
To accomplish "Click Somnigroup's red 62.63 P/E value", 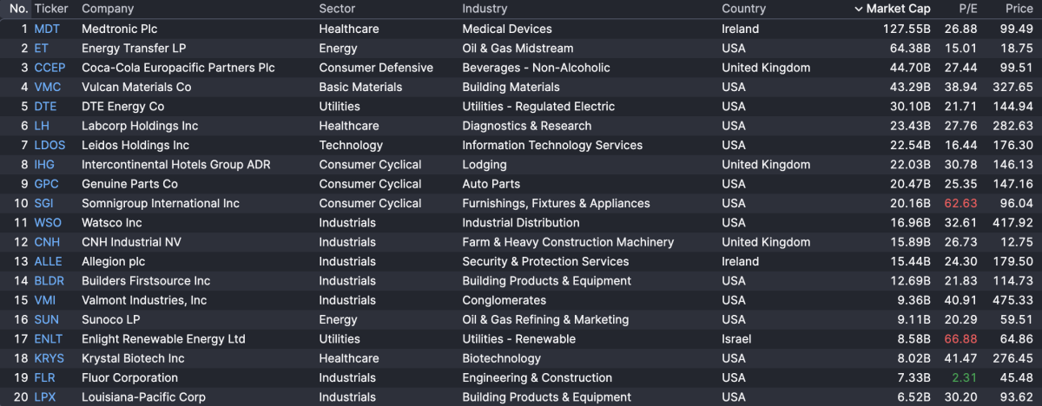I will pyautogui.click(x=961, y=203).
